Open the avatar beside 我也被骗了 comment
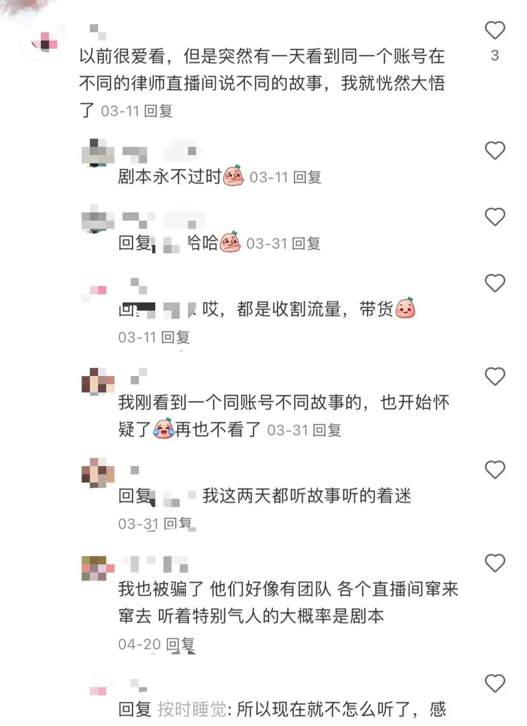This screenshot has width=527, height=726. [x=98, y=569]
